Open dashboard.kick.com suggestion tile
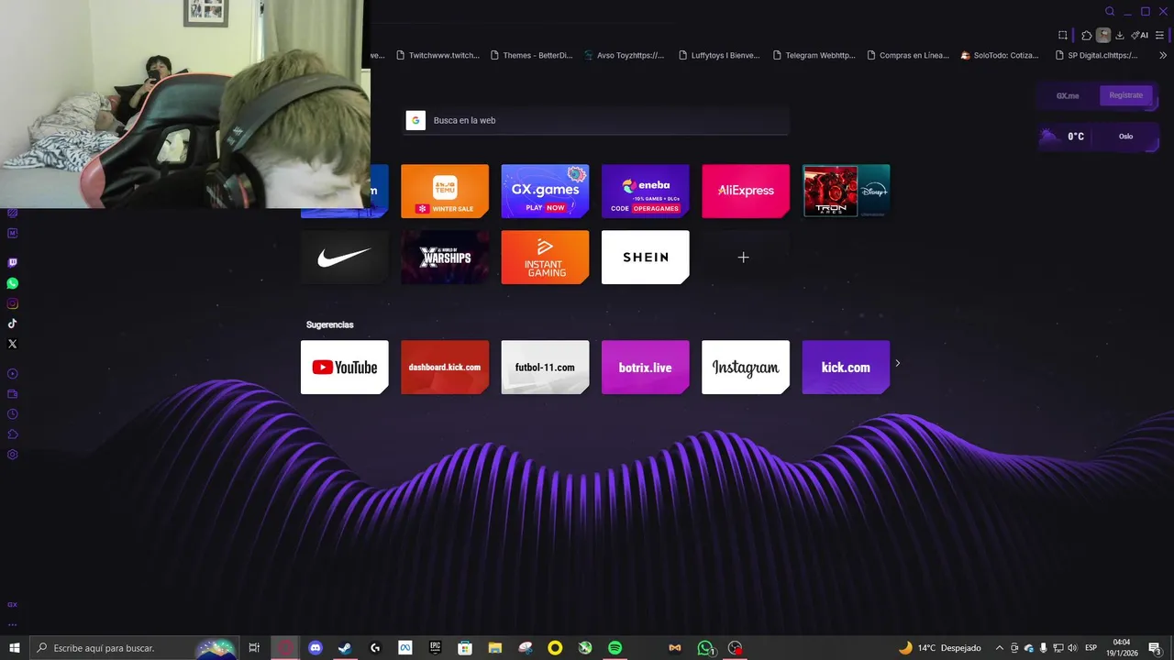Viewport: 1174px width, 660px height. point(445,367)
